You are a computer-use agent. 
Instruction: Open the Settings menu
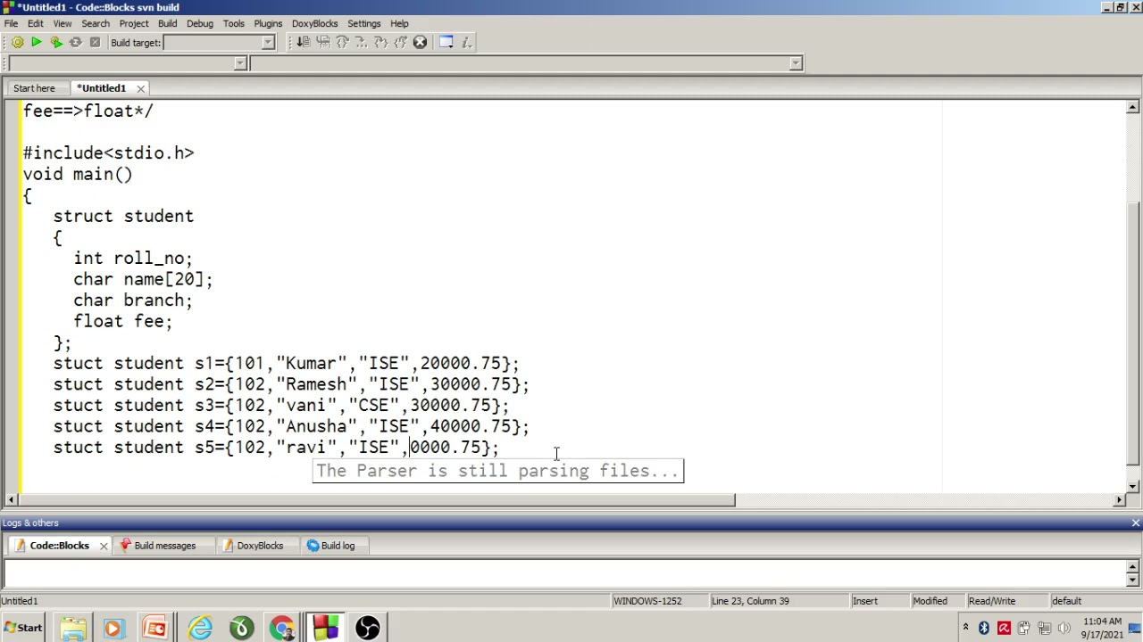click(x=364, y=23)
